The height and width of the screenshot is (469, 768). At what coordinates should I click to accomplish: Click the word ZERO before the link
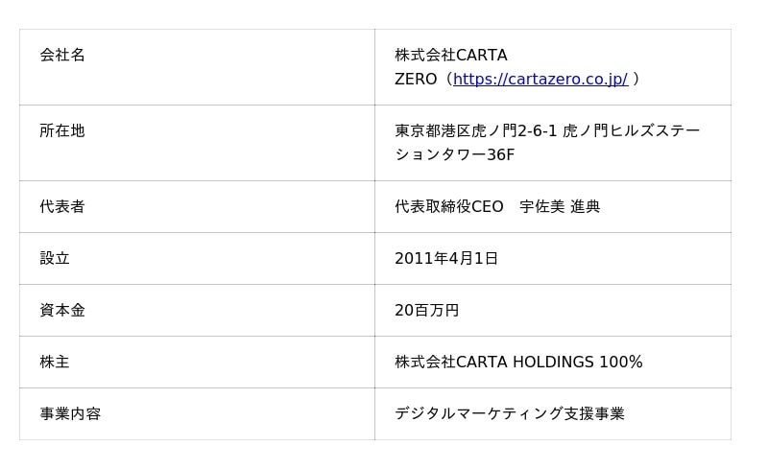tap(416, 80)
